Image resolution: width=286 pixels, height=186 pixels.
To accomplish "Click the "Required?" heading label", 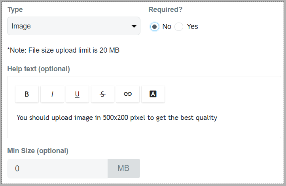I will point(165,9).
